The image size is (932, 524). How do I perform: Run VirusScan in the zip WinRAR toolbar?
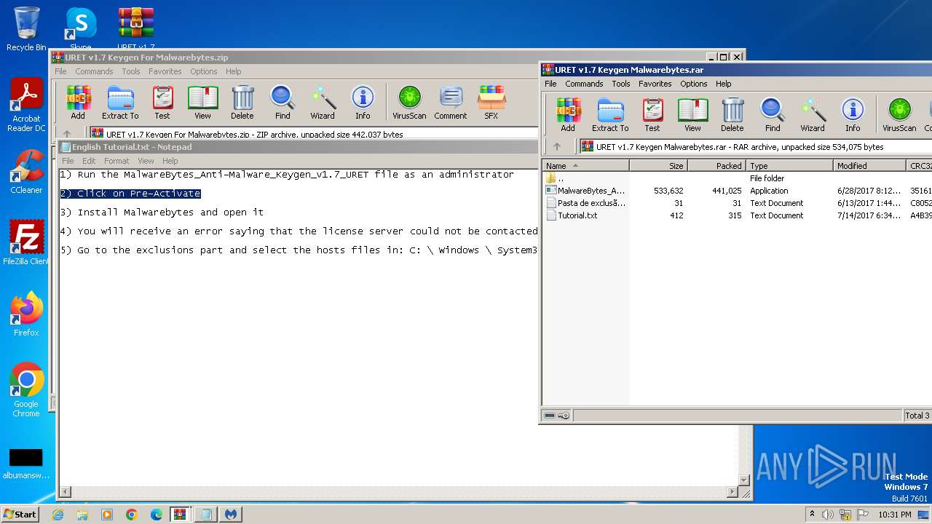point(409,102)
